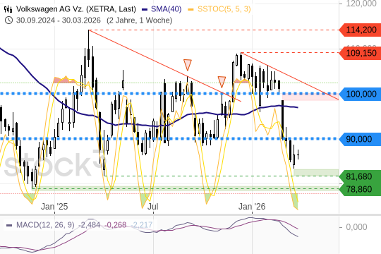Click the blue 100,000 price level tag
The width and height of the screenshot is (381, 254).
(x=361, y=94)
